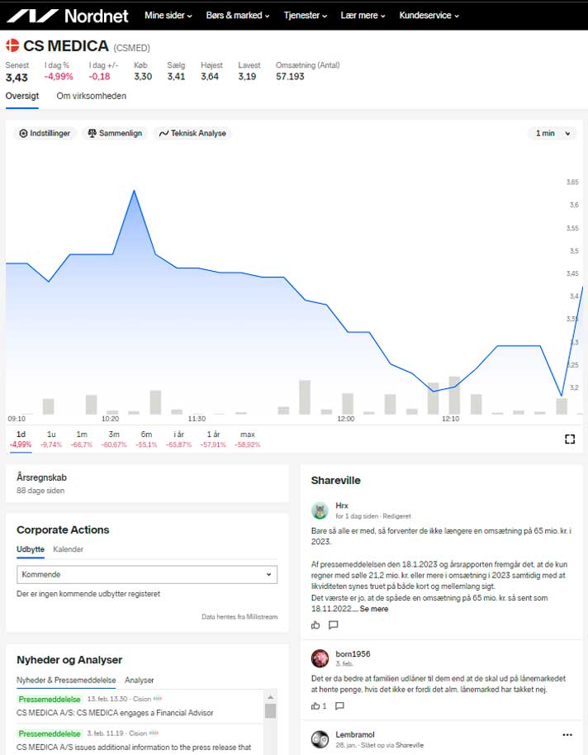Image resolution: width=588 pixels, height=755 pixels.
Task: Open Lembramol's username link
Action: click(355, 735)
